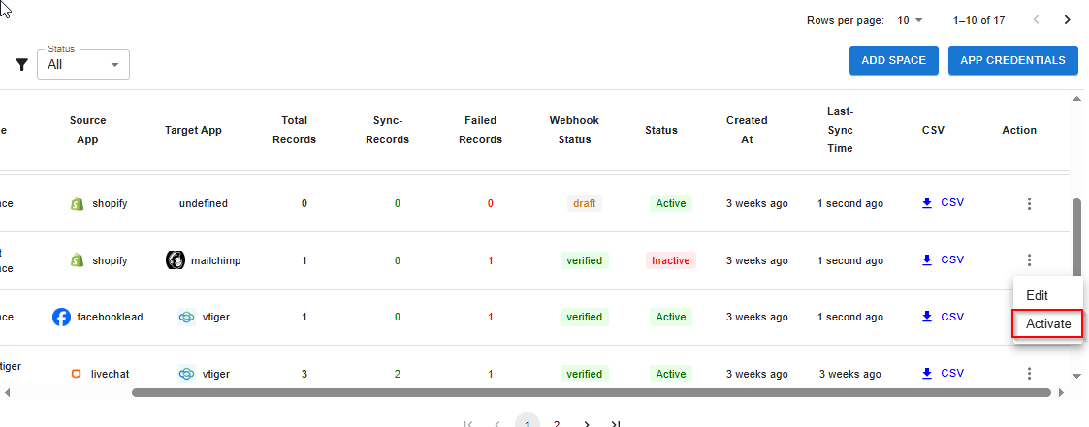1089x427 pixels.
Task: Click the Inactive status badge
Action: pos(670,260)
